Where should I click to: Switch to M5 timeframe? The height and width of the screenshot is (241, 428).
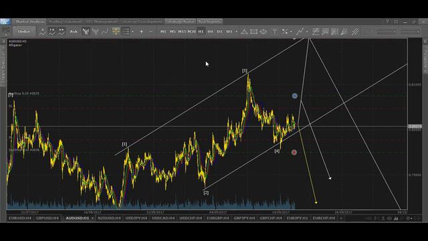coord(173,31)
